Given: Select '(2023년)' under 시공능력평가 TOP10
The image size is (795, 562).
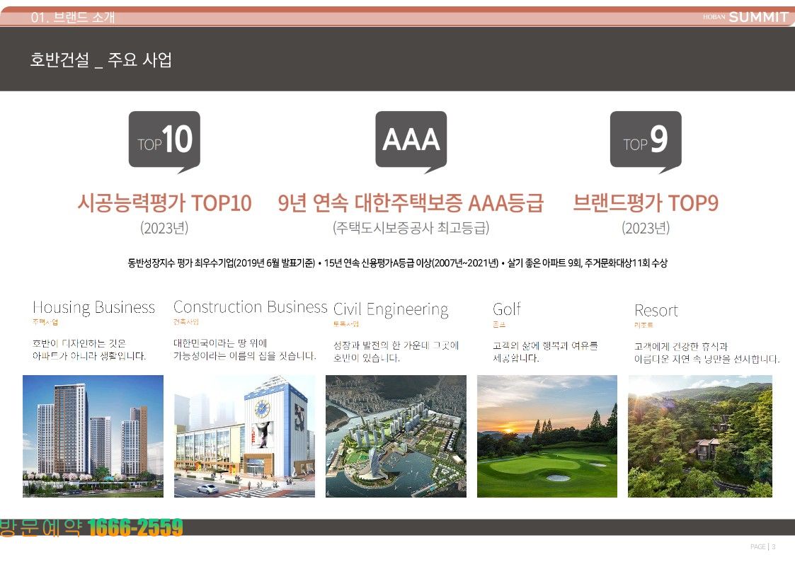Looking at the screenshot, I should tap(164, 228).
